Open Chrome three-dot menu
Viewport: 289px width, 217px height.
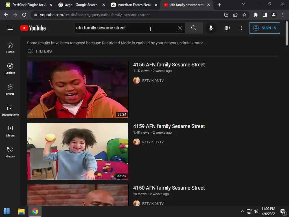pyautogui.click(x=283, y=15)
